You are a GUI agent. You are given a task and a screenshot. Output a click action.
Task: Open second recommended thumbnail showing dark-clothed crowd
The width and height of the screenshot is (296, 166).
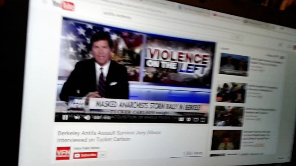tap(231, 93)
